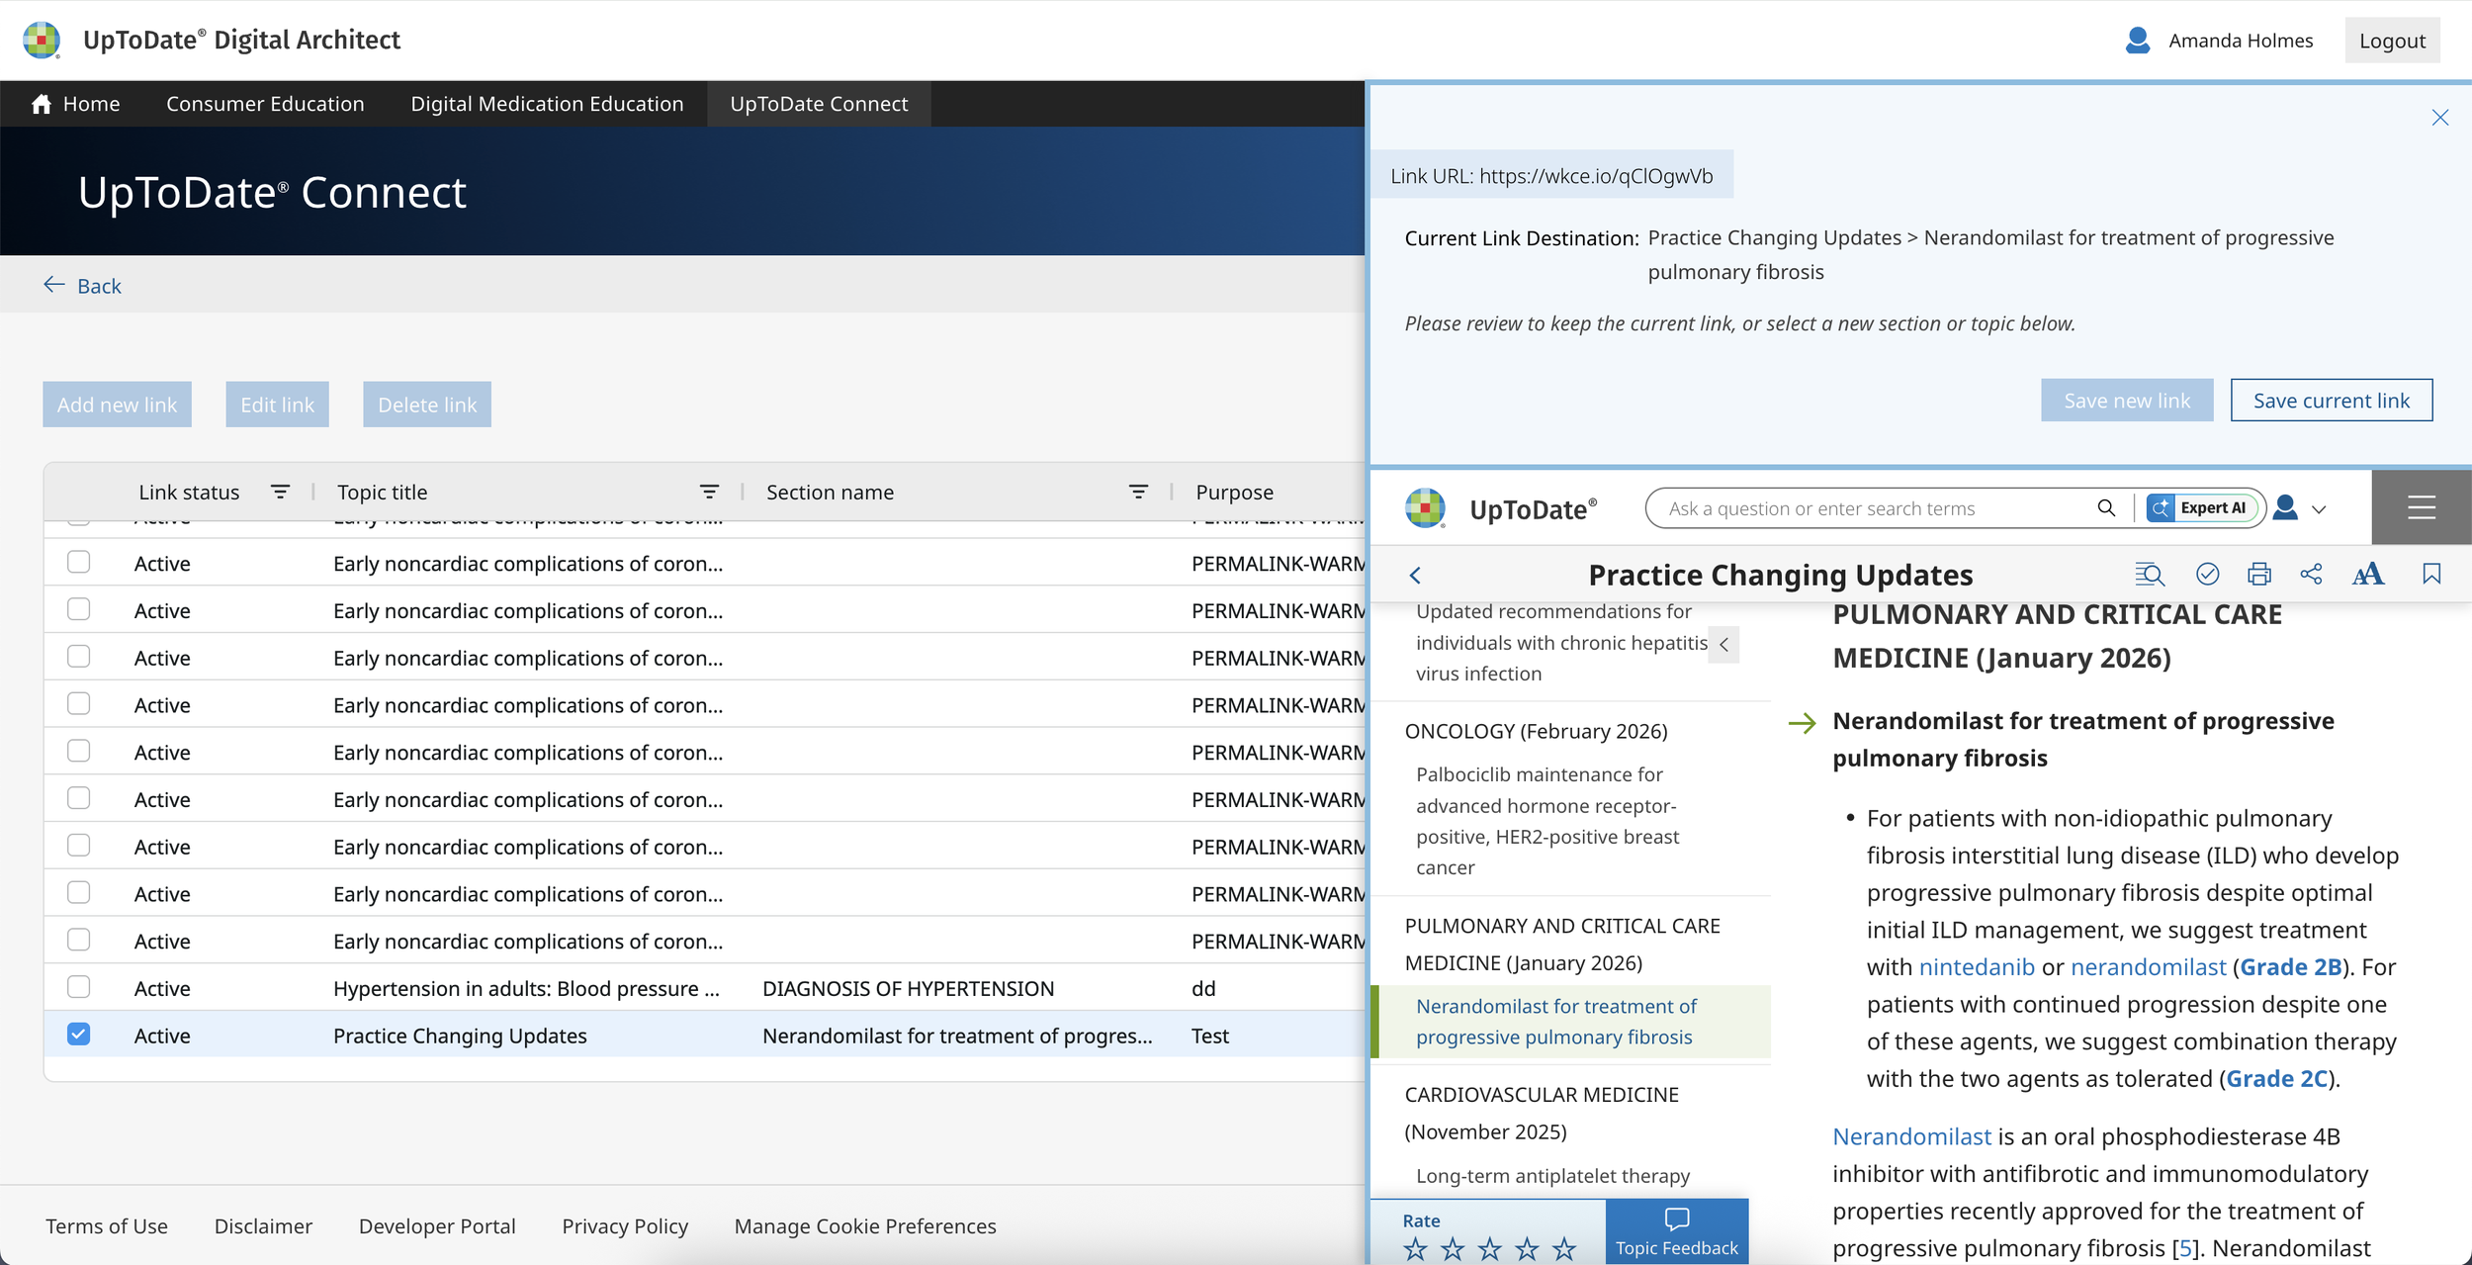
Task: Select Long-term antiplatelet therapy outline item
Action: 1552,1176
